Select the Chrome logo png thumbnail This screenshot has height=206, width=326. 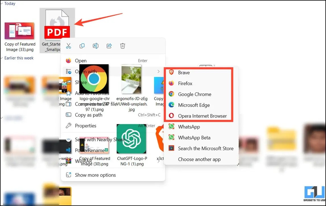click(94, 79)
